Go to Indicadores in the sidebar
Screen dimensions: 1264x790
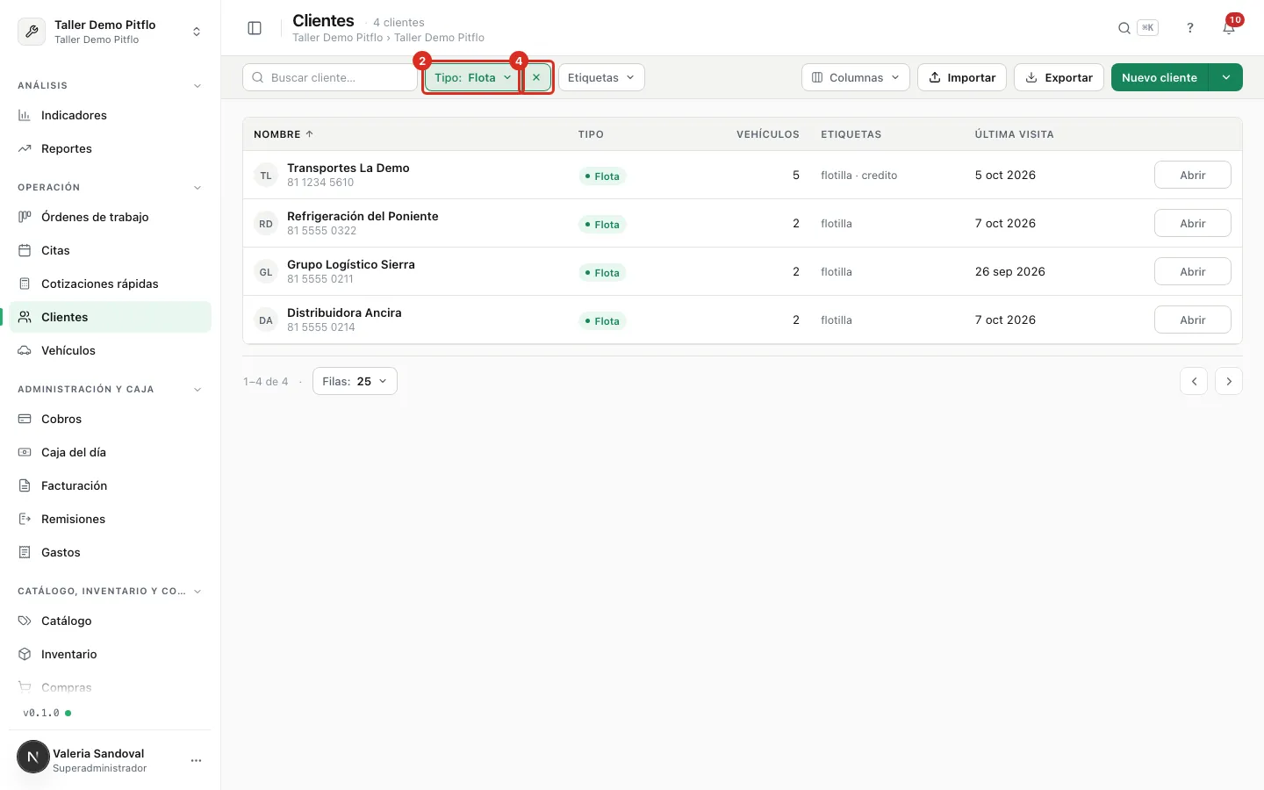(111, 115)
